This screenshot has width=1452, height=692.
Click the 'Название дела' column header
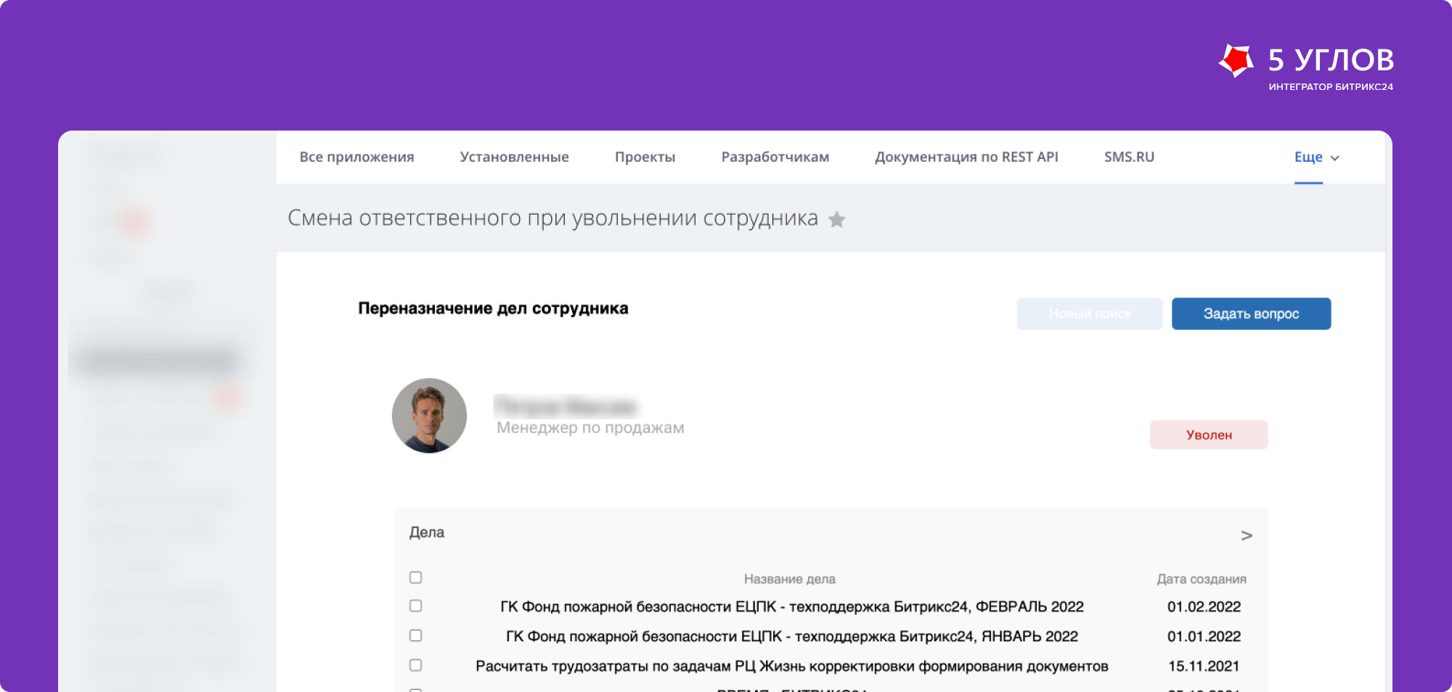click(x=789, y=579)
